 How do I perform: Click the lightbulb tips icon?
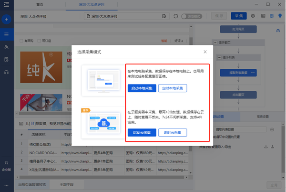click(280, 16)
